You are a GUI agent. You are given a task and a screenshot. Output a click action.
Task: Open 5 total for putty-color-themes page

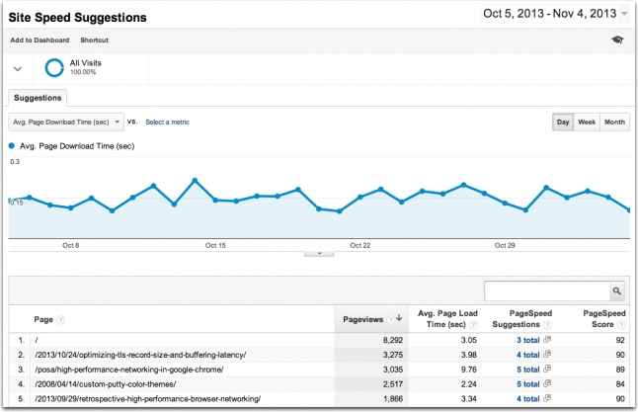coord(528,384)
